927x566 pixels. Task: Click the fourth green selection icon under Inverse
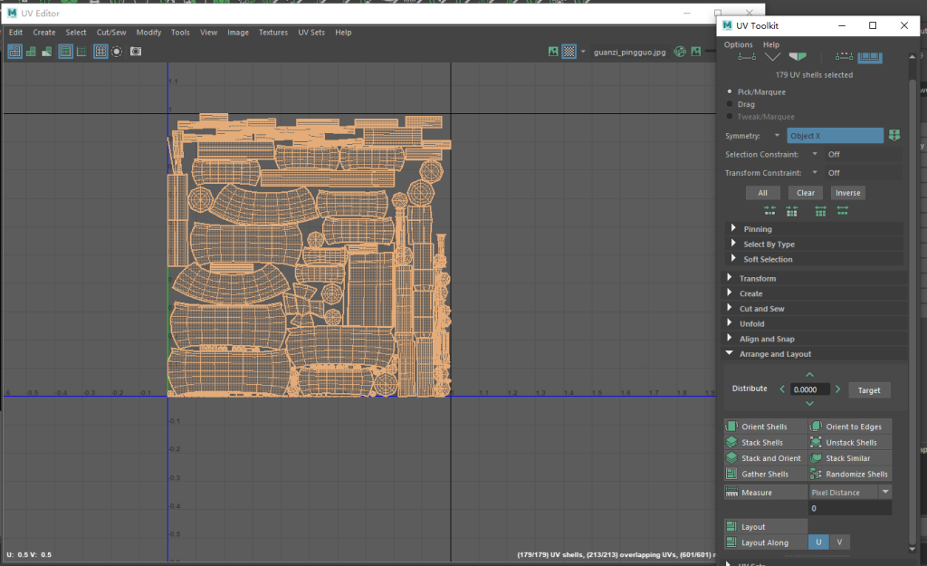tap(843, 210)
